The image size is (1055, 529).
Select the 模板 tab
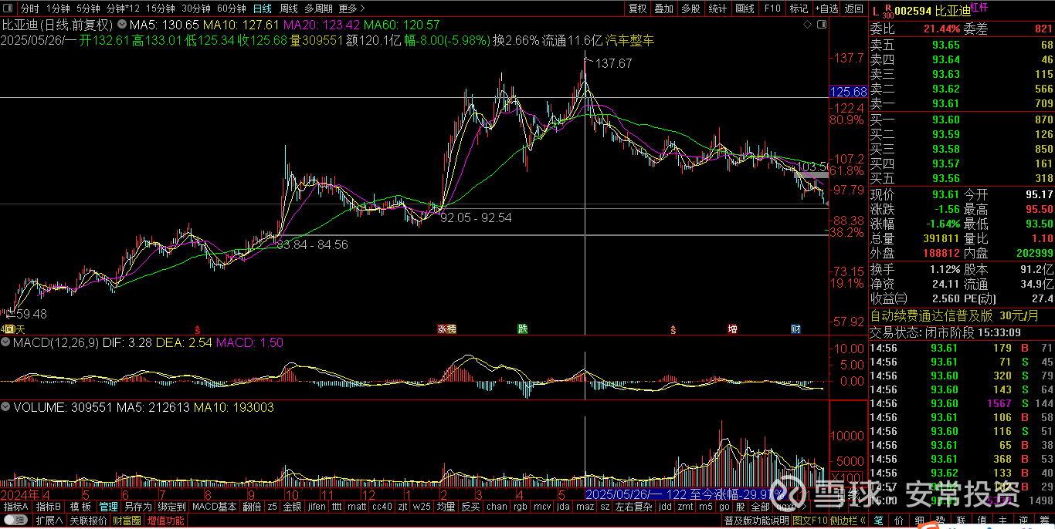[x=80, y=507]
